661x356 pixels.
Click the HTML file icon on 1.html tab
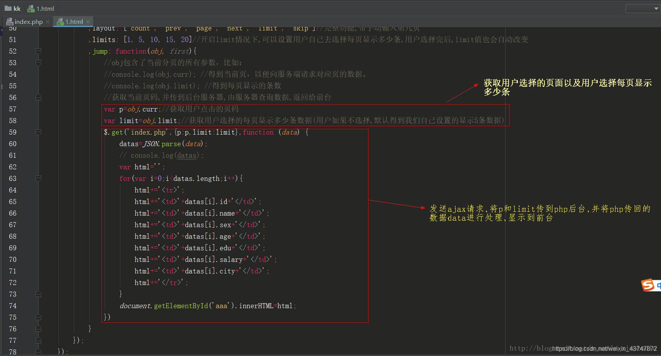pyautogui.click(x=60, y=22)
